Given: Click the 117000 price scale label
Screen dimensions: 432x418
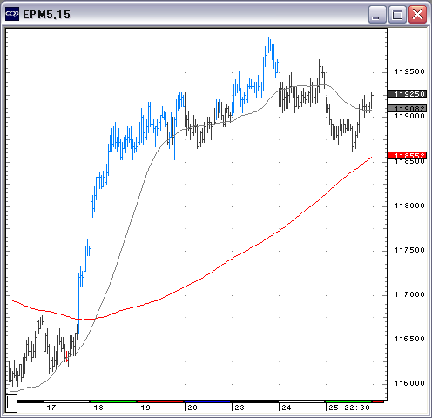Looking at the screenshot, I should point(409,294).
